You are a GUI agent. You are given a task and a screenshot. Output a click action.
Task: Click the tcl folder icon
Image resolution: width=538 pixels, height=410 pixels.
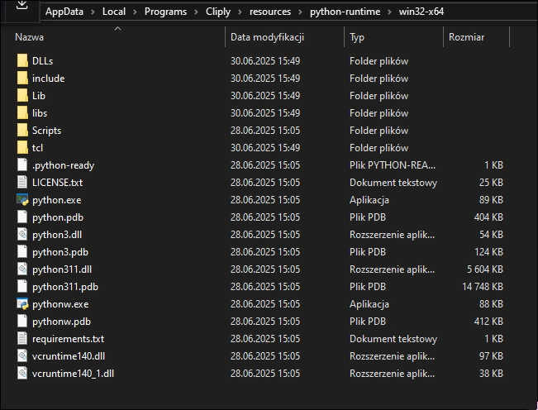[22, 148]
